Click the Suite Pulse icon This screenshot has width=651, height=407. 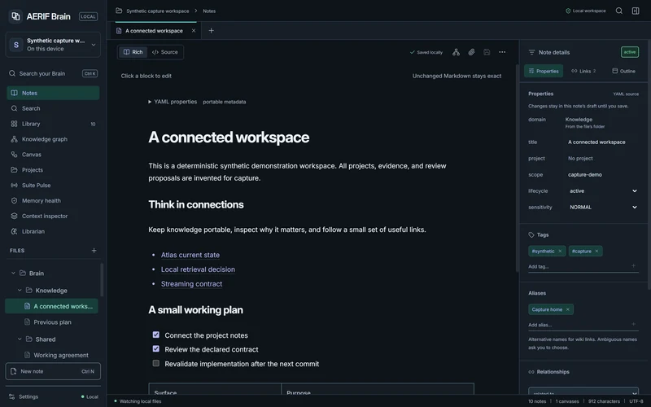point(14,186)
